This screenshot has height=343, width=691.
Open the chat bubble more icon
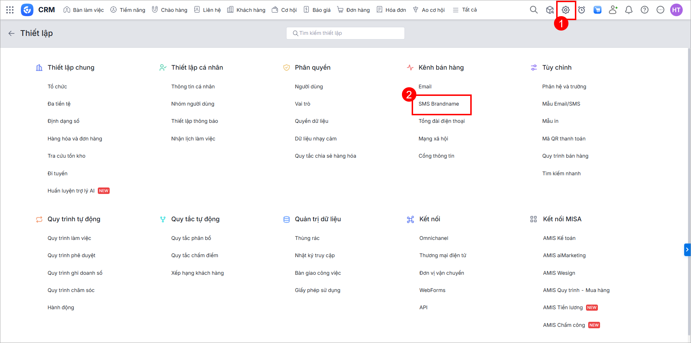click(660, 10)
